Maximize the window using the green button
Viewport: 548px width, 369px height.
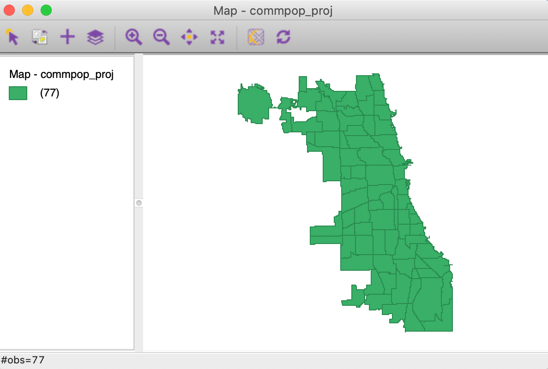pyautogui.click(x=46, y=10)
